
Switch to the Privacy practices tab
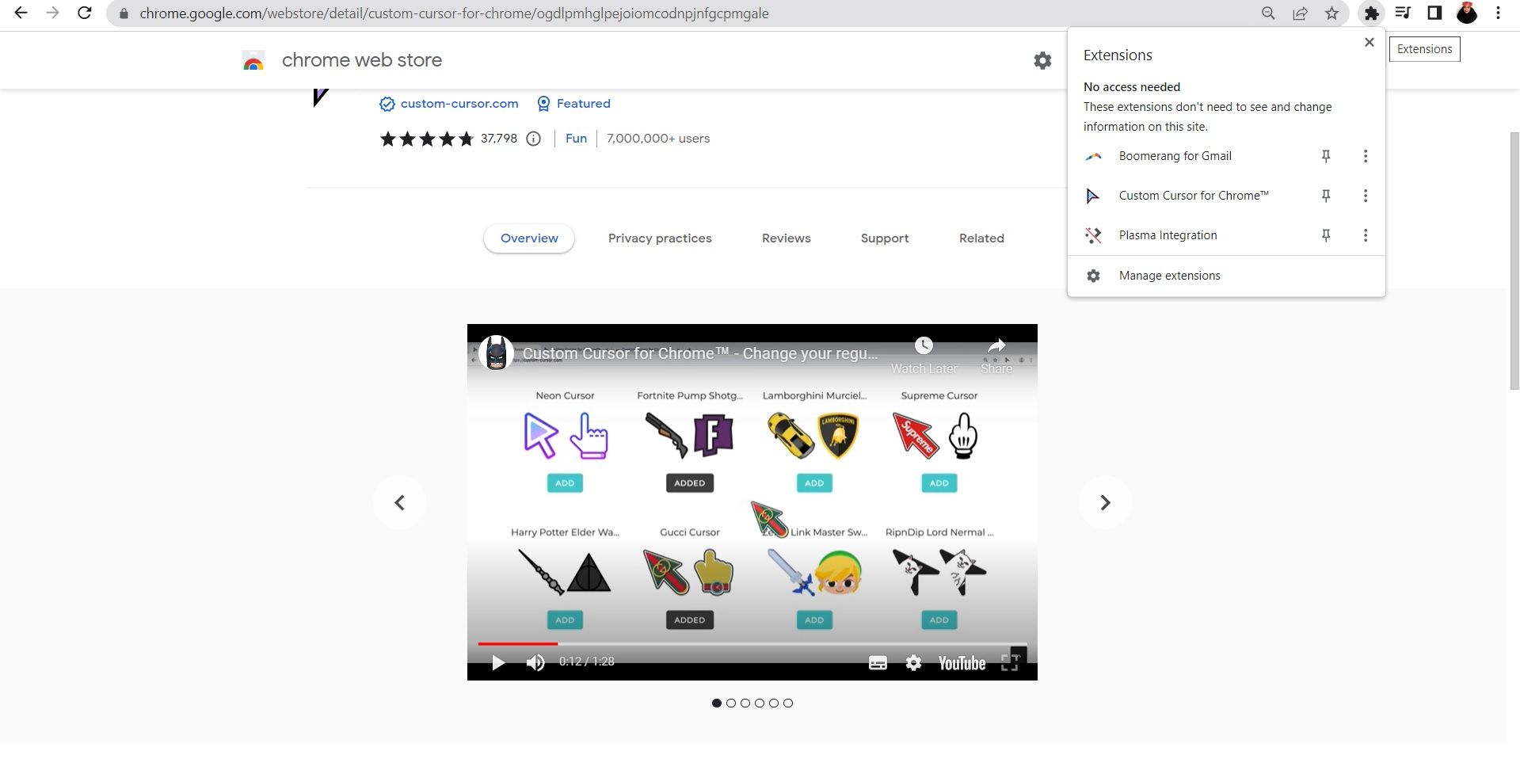[660, 238]
